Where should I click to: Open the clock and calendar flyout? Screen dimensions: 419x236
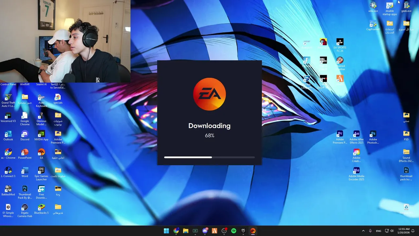point(404,231)
